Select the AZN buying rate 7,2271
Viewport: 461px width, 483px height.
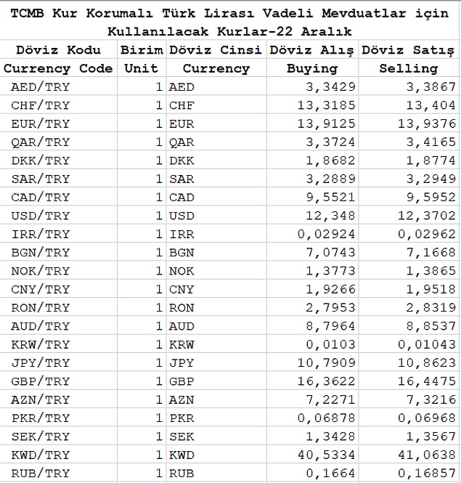[312, 399]
